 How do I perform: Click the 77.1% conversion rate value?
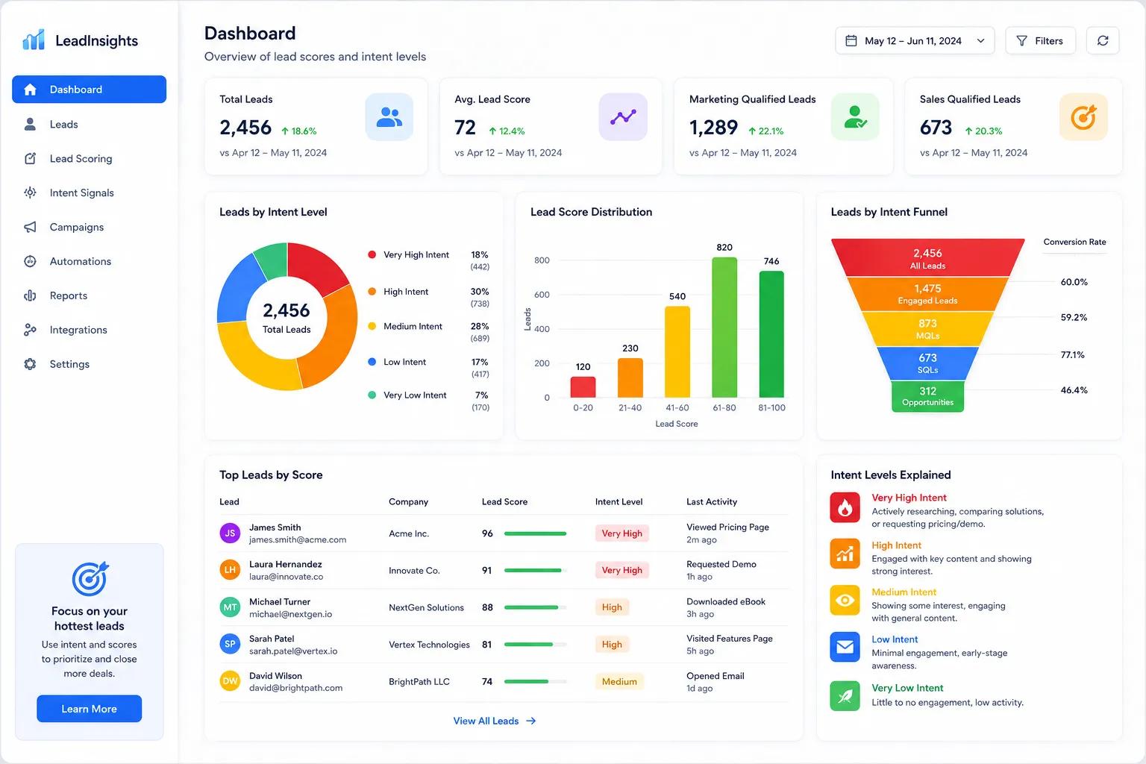1073,355
